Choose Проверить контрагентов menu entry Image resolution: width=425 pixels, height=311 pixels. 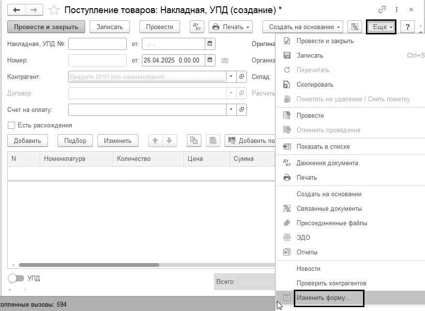(350, 283)
